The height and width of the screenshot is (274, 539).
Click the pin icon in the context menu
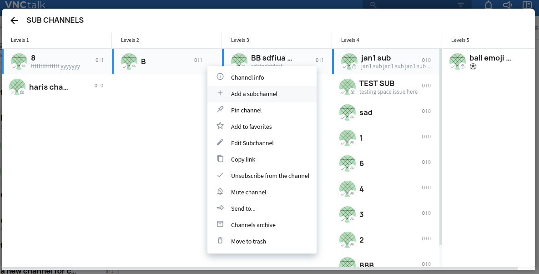[x=220, y=110]
